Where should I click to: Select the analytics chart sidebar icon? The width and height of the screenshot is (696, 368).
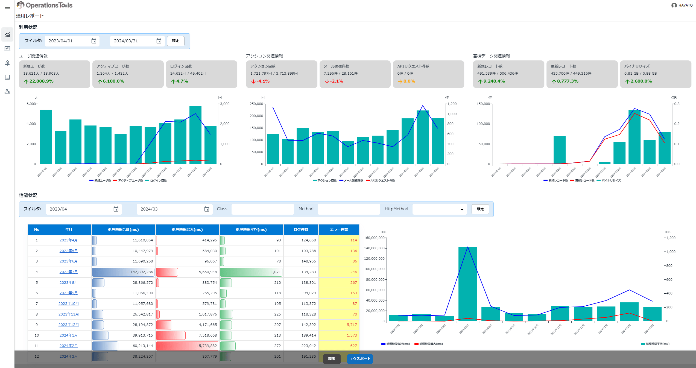coord(7,35)
